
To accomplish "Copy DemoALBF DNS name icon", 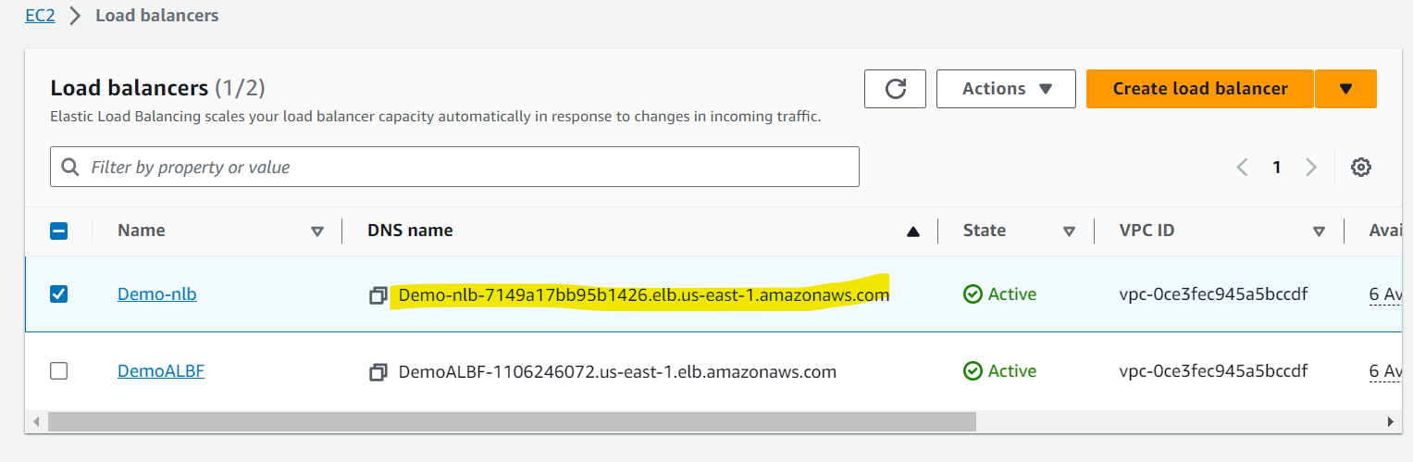I will (x=378, y=372).
